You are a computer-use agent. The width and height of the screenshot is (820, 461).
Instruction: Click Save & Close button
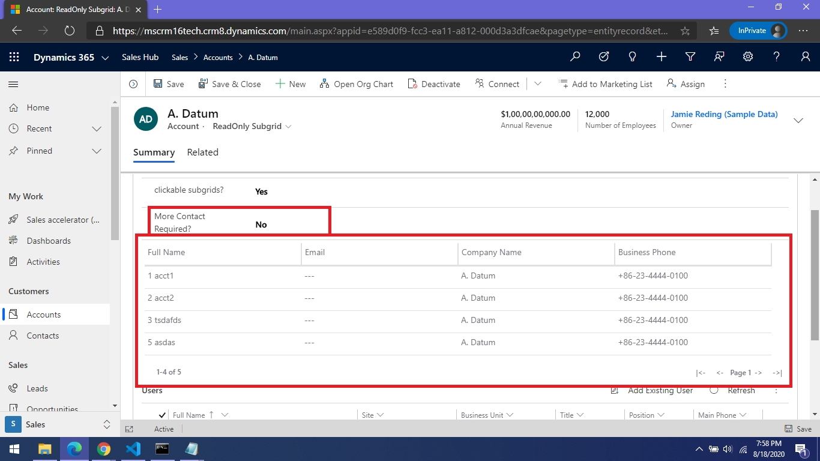click(x=230, y=84)
